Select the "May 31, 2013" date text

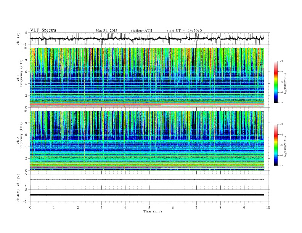[106, 30]
